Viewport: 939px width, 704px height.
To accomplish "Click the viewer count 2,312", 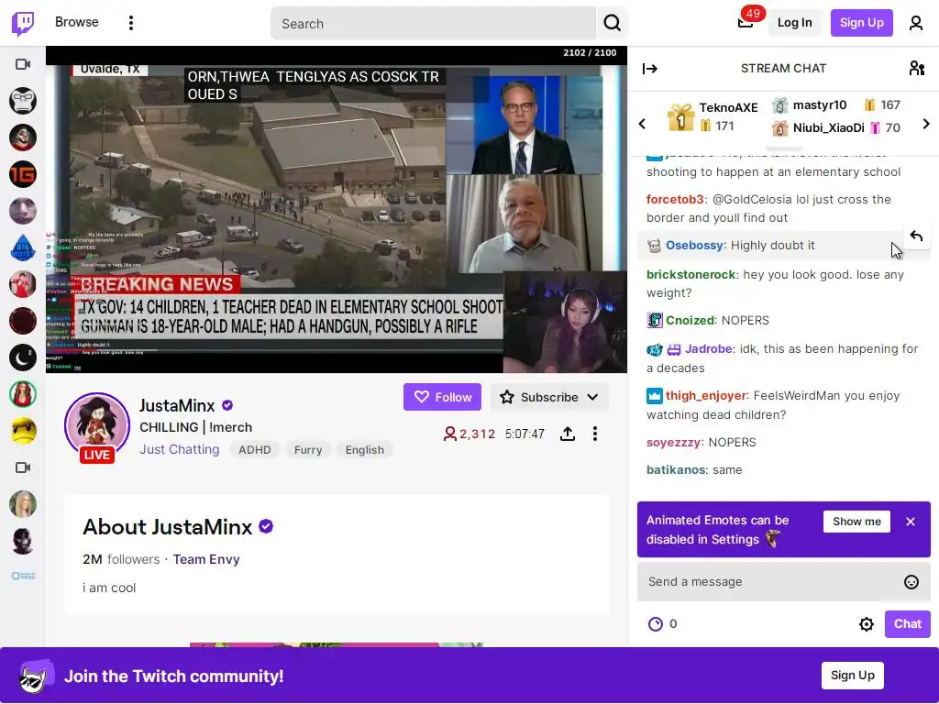I will (x=469, y=434).
